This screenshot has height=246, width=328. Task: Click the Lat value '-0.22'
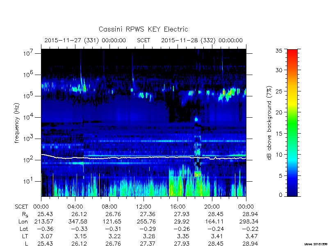click(250, 229)
